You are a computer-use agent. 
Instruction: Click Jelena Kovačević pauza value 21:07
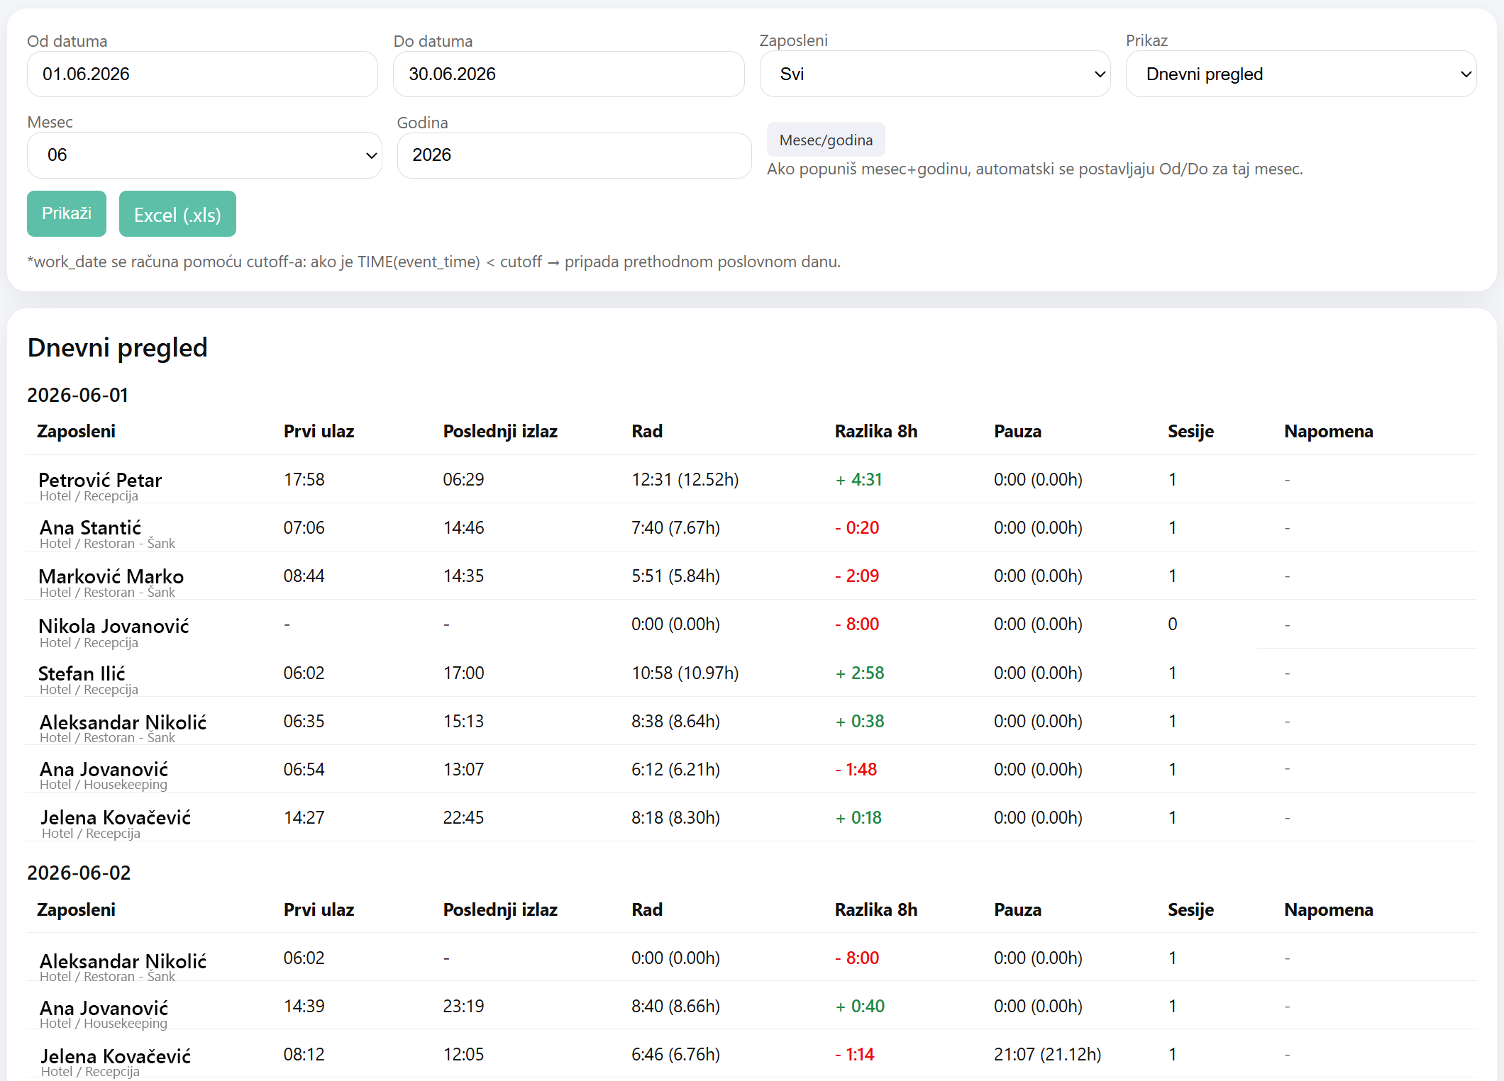tap(1047, 1054)
